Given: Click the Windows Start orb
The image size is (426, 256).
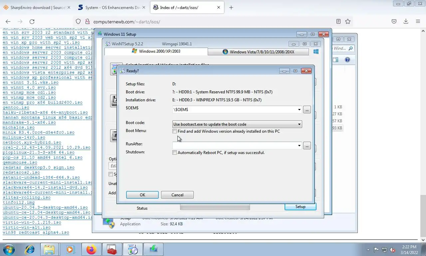Looking at the screenshot, I should click(9, 249).
